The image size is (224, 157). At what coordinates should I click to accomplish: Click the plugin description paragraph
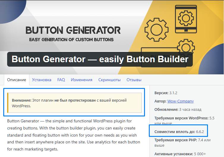[74, 135]
